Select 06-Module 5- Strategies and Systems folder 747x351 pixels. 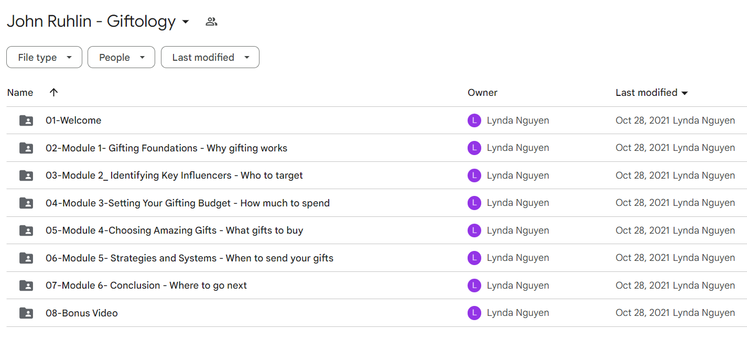[x=189, y=258]
